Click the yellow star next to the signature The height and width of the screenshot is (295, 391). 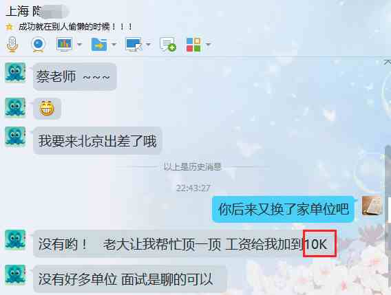click(x=9, y=27)
